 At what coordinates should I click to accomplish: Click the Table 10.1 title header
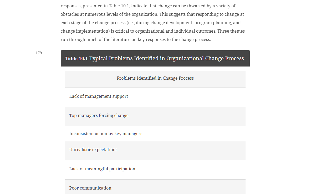click(155, 58)
